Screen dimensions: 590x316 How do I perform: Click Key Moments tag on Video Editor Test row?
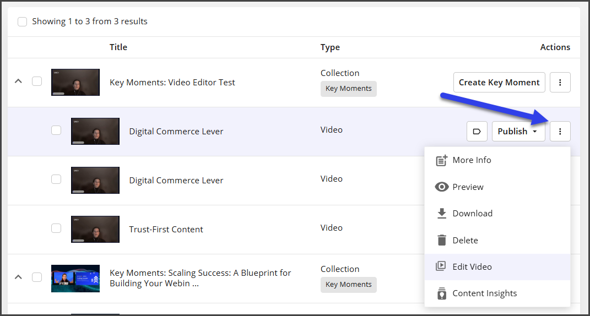348,89
